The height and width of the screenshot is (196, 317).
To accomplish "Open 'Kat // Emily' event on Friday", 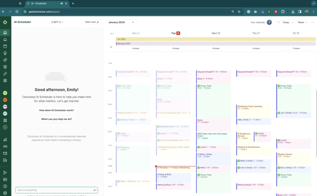I will pyautogui.click(x=294, y=169).
